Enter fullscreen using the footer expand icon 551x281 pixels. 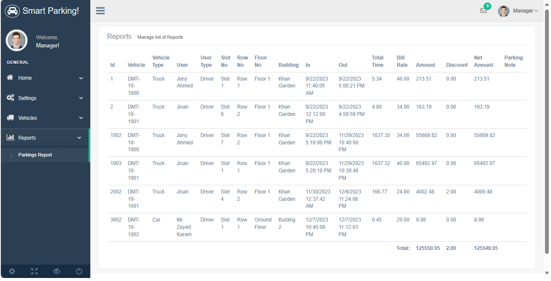pyautogui.click(x=34, y=271)
